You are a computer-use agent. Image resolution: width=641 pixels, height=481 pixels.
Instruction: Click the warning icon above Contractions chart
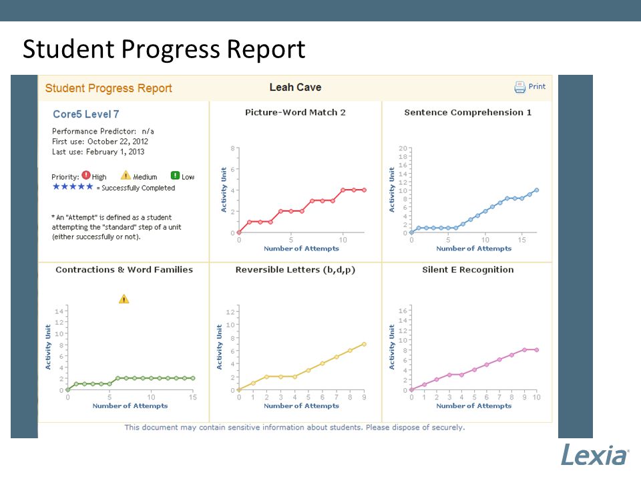[x=124, y=299]
